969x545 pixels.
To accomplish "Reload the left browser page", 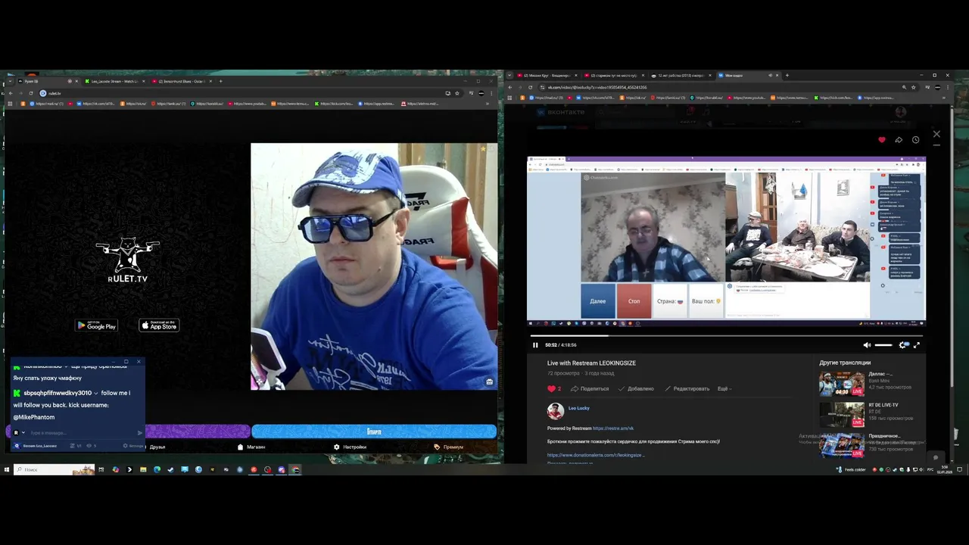I will click(x=30, y=93).
